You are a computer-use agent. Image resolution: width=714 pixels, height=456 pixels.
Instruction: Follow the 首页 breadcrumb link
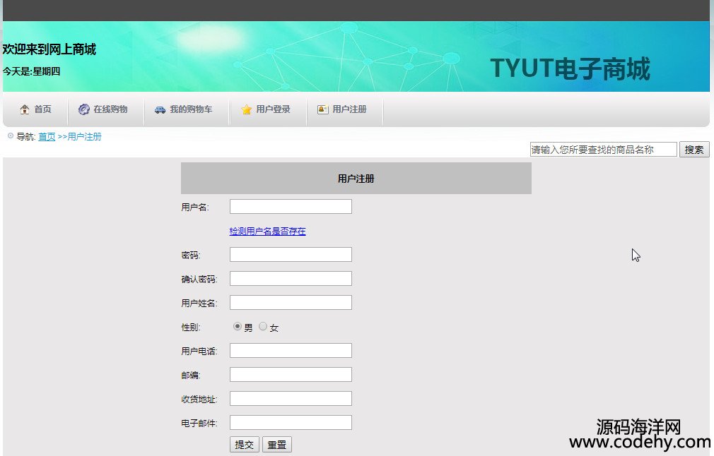point(47,137)
